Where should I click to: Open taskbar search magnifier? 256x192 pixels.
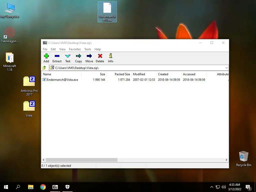click(x=18, y=187)
